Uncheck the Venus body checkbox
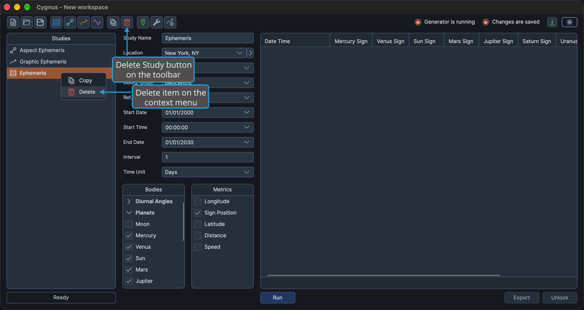The height and width of the screenshot is (310, 584). click(x=129, y=247)
